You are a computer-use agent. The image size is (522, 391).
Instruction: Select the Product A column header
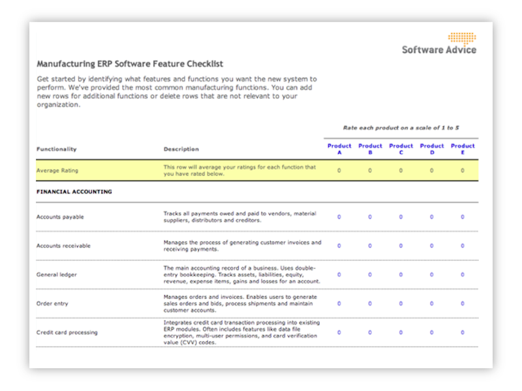(x=339, y=149)
